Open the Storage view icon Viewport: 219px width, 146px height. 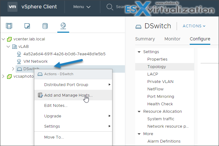click(45, 26)
